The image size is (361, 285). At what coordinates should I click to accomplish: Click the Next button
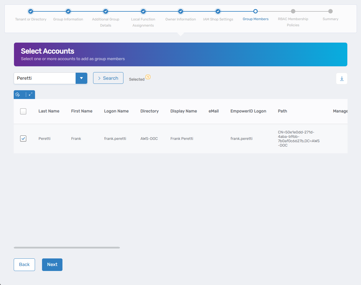(52, 265)
